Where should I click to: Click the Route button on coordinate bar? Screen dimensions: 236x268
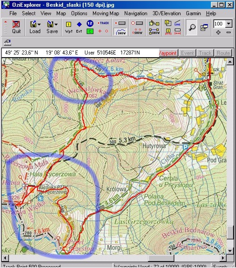(x=223, y=53)
